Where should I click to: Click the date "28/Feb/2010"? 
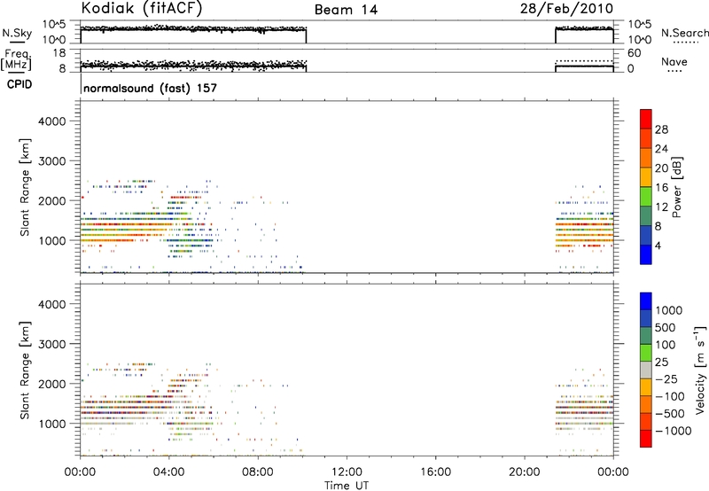pyautogui.click(x=566, y=9)
